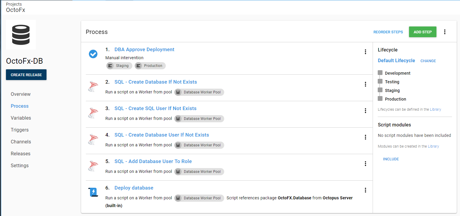This screenshot has height=216, width=460.
Task: Click the OctoFx-DB database project logo
Action: pyautogui.click(x=21, y=35)
